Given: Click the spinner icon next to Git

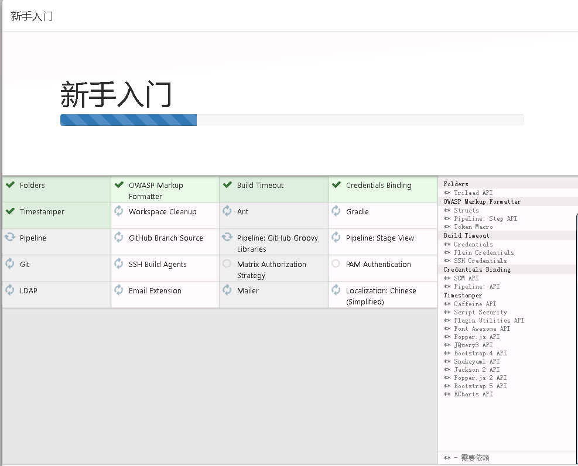Looking at the screenshot, I should point(10,264).
